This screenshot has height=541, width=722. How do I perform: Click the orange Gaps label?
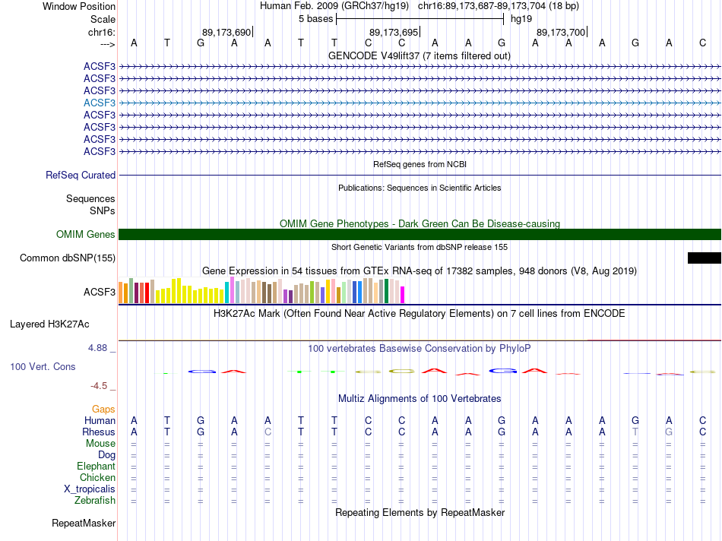point(103,409)
